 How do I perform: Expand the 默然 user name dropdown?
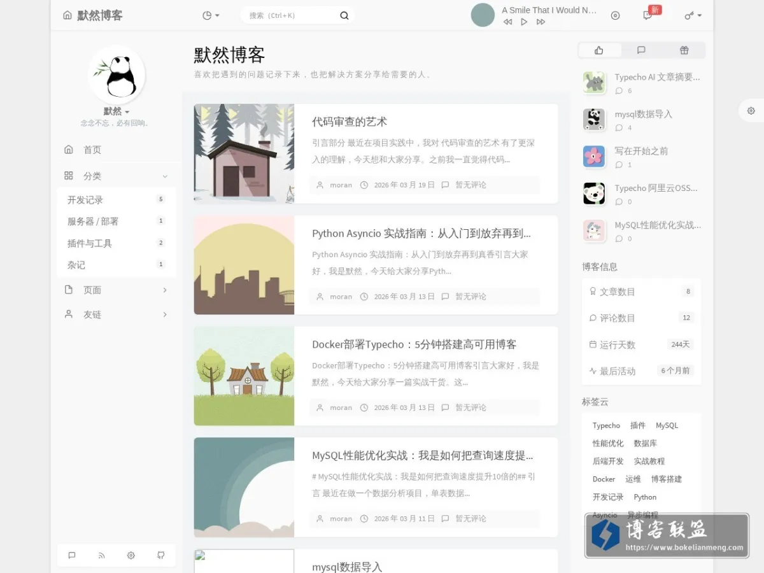[x=117, y=111]
